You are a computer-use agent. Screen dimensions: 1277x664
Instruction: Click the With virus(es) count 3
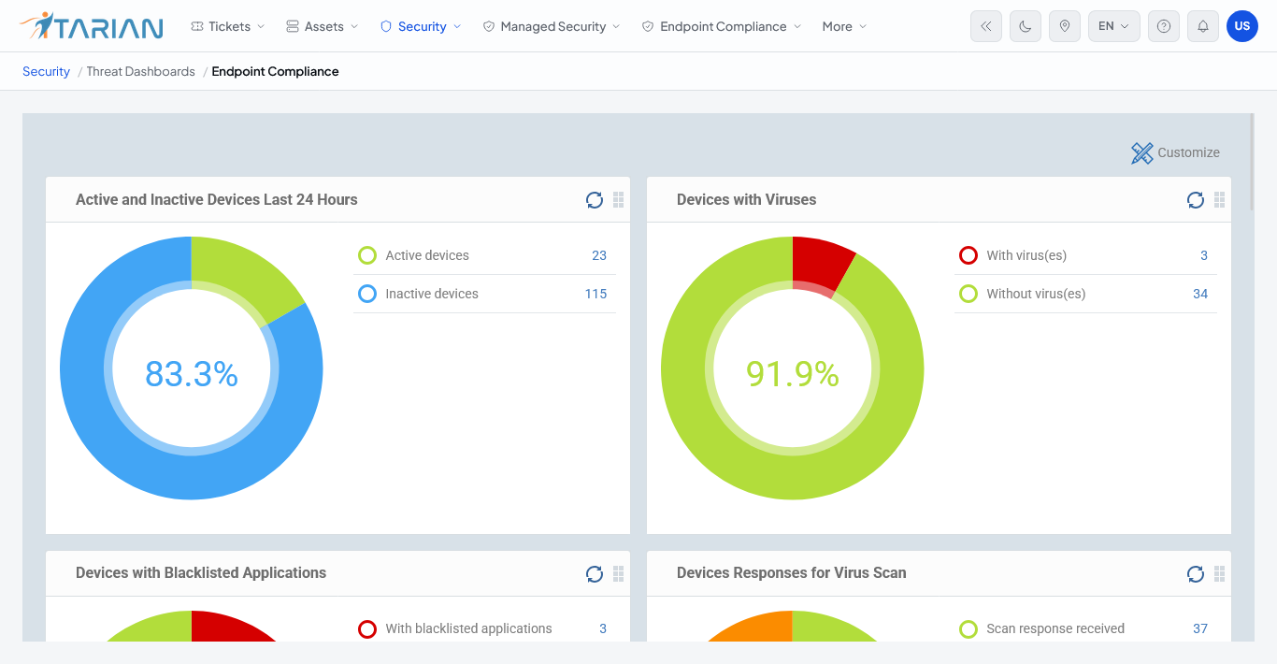(1204, 255)
